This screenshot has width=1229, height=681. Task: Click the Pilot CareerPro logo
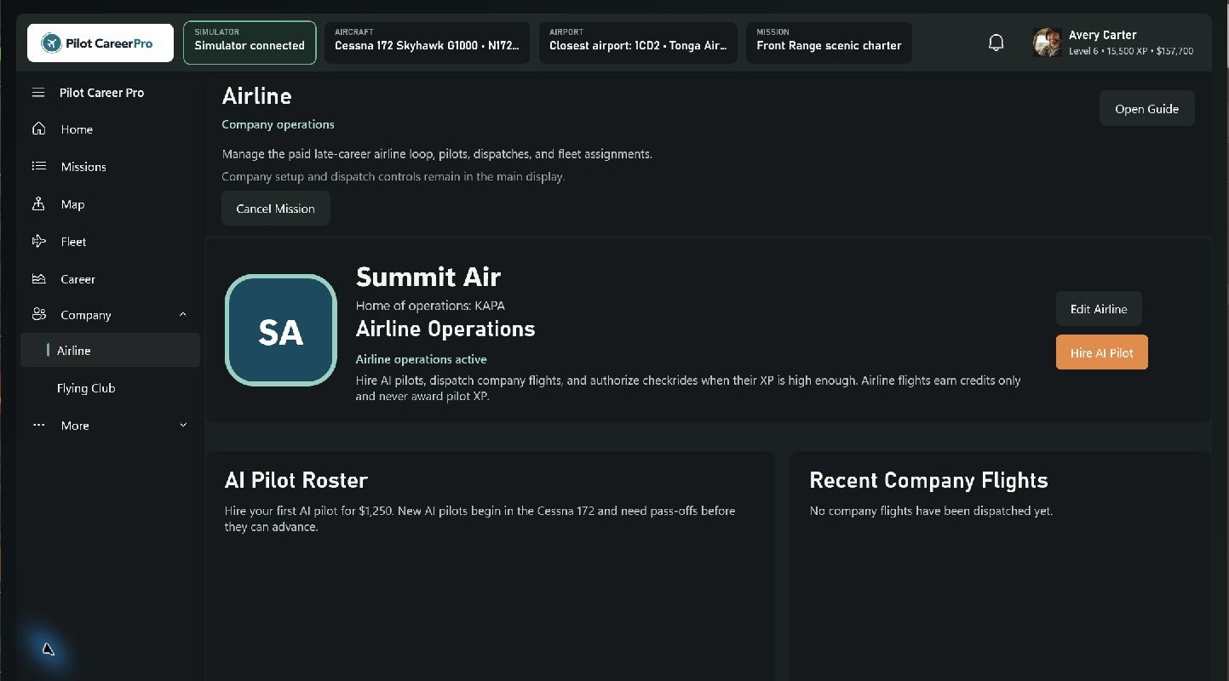pos(101,43)
